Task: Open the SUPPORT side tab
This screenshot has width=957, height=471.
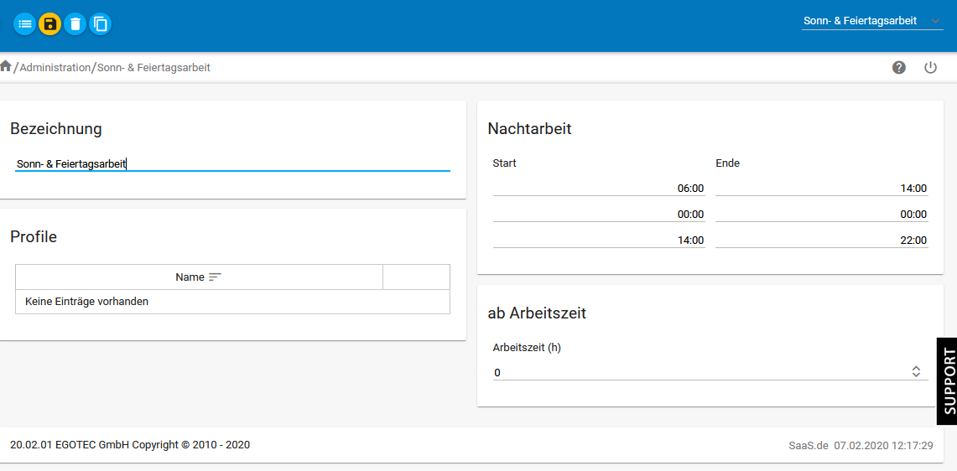Action: [x=947, y=381]
